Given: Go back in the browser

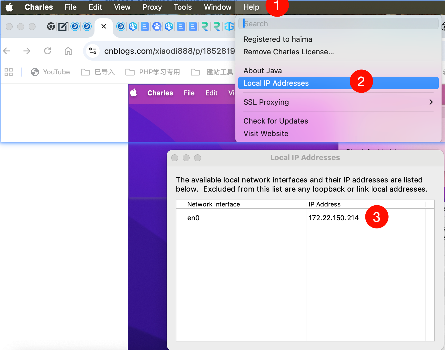Looking at the screenshot, I should (7, 51).
